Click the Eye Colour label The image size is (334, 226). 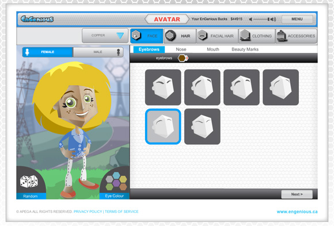pyautogui.click(x=115, y=196)
